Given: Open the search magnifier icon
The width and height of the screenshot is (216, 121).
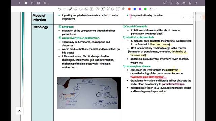Looking at the screenshot, I should coord(164,3).
